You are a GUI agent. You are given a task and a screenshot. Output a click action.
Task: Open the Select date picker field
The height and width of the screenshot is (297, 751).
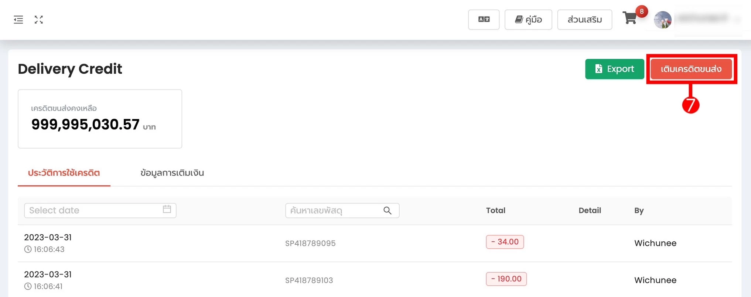[x=92, y=210]
